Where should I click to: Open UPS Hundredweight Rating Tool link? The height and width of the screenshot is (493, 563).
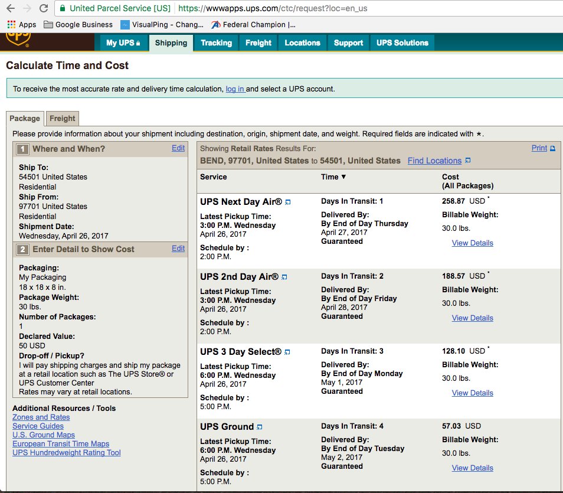(x=67, y=452)
